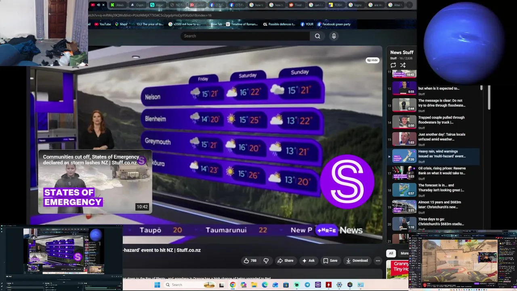Image resolution: width=517 pixels, height=291 pixels.
Task: Start voice search with microphone icon
Action: [334, 36]
